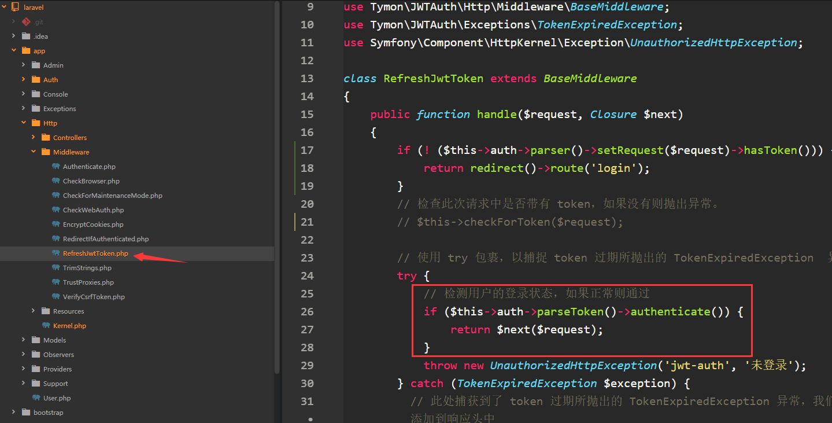Click the User.php PHP file icon

(36, 398)
